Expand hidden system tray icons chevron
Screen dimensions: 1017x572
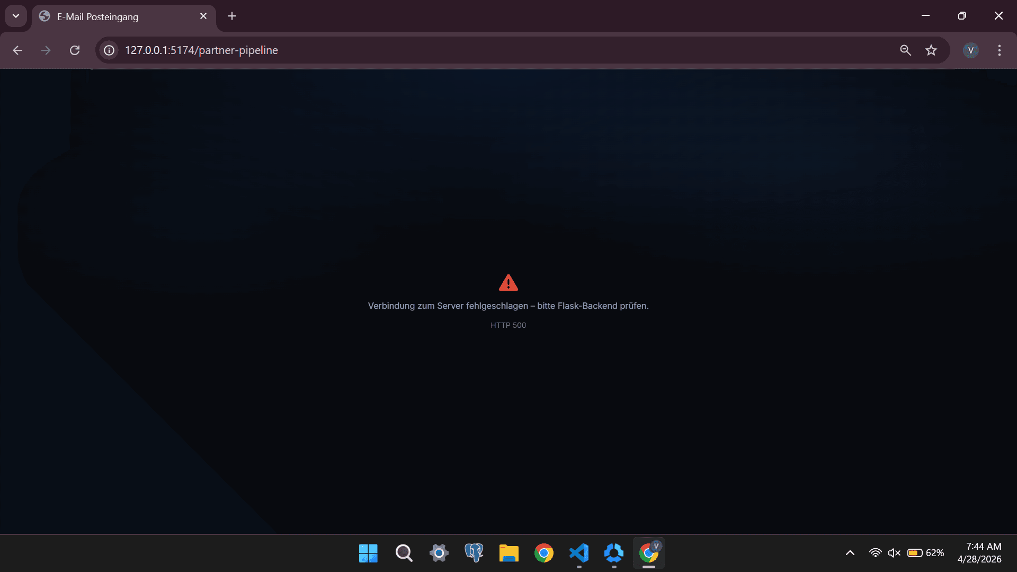click(850, 553)
